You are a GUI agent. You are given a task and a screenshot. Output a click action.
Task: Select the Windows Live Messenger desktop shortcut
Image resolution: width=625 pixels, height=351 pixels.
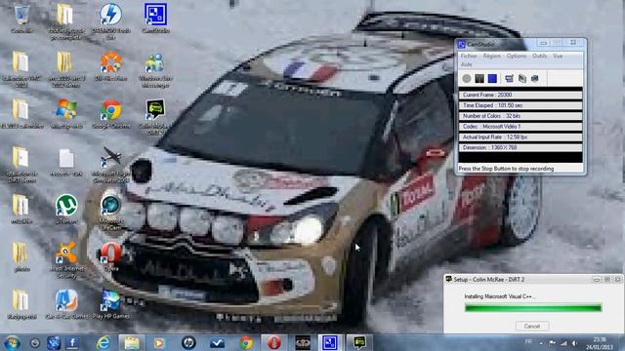pyautogui.click(x=155, y=70)
